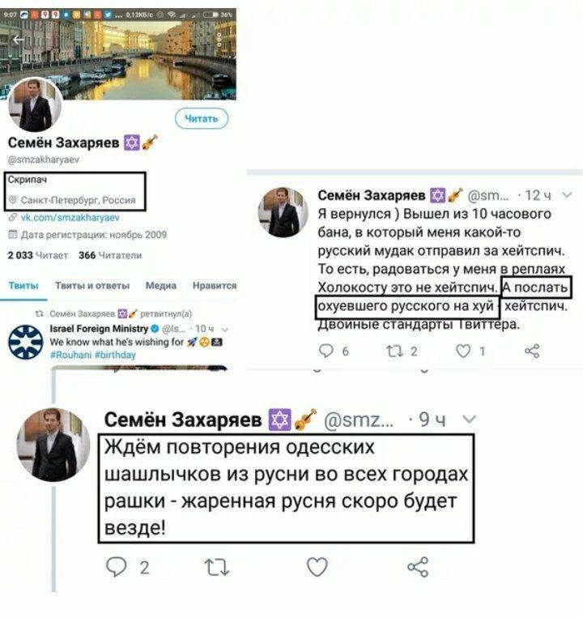Follow the profile with Читать button

pyautogui.click(x=202, y=118)
